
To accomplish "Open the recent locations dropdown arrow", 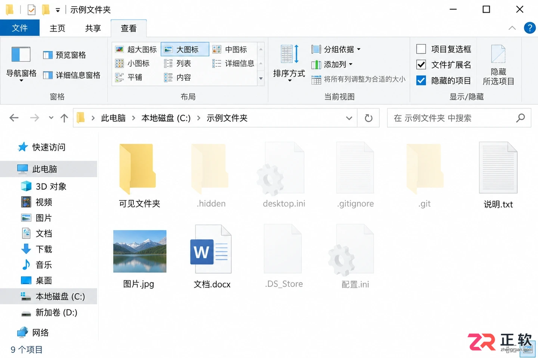I will pos(51,118).
